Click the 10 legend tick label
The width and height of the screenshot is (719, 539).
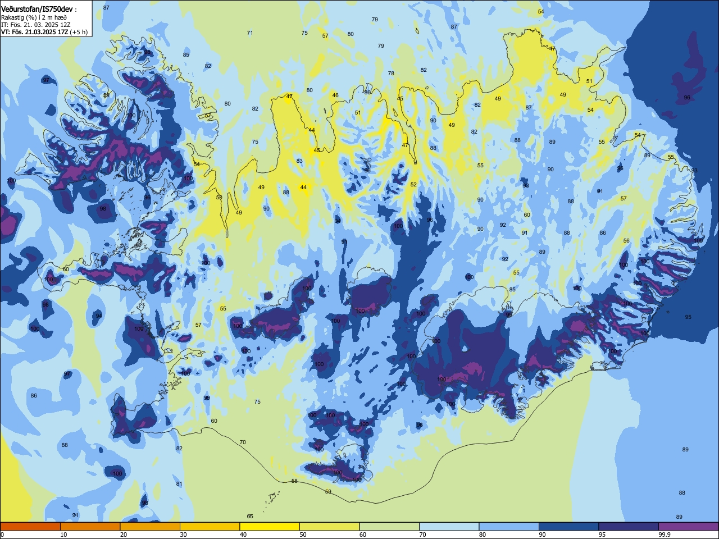tap(63, 535)
